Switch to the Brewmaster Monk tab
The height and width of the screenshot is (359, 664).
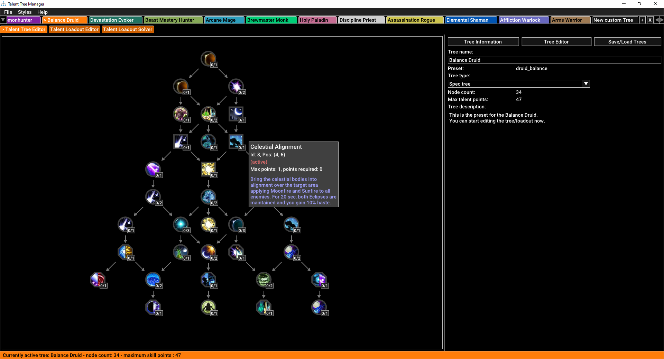[x=271, y=20]
